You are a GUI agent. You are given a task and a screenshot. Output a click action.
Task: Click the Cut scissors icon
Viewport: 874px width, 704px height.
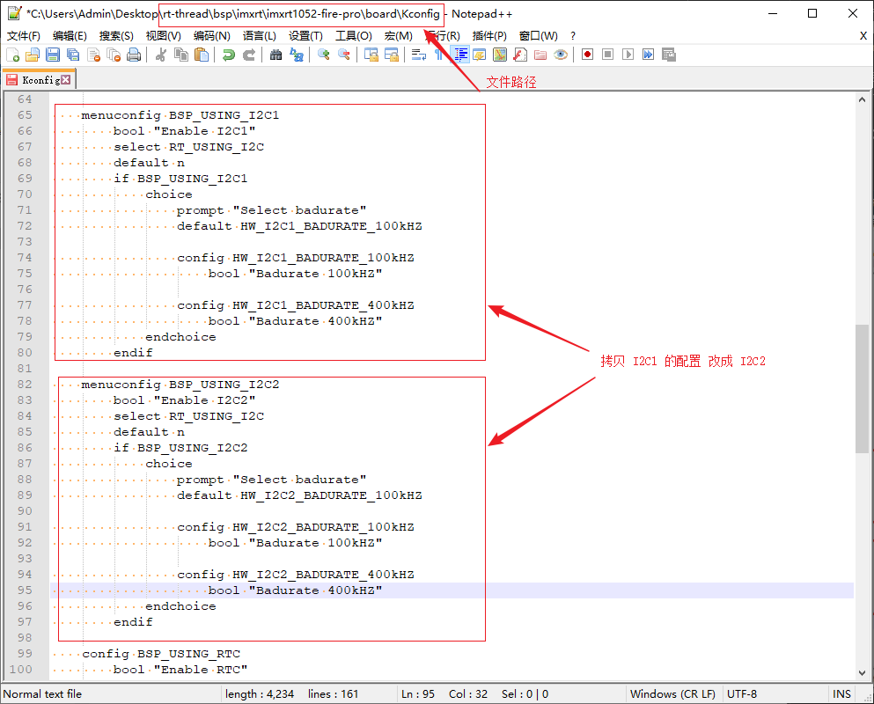click(x=161, y=55)
